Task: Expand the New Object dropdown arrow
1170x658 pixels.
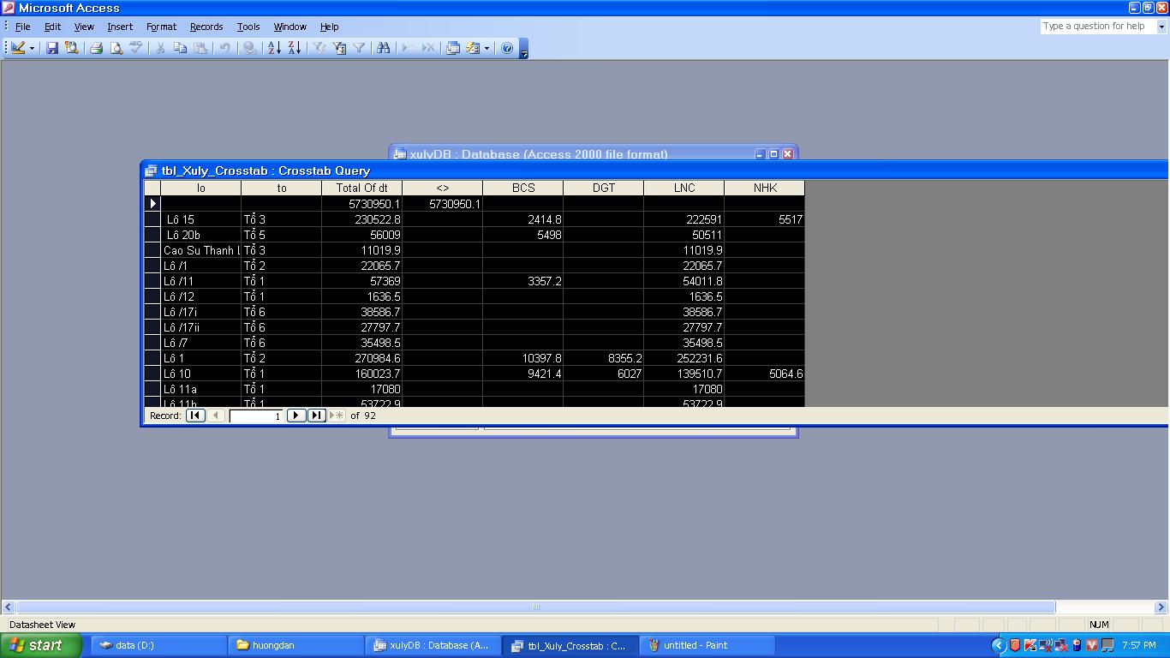Action: 487,48
